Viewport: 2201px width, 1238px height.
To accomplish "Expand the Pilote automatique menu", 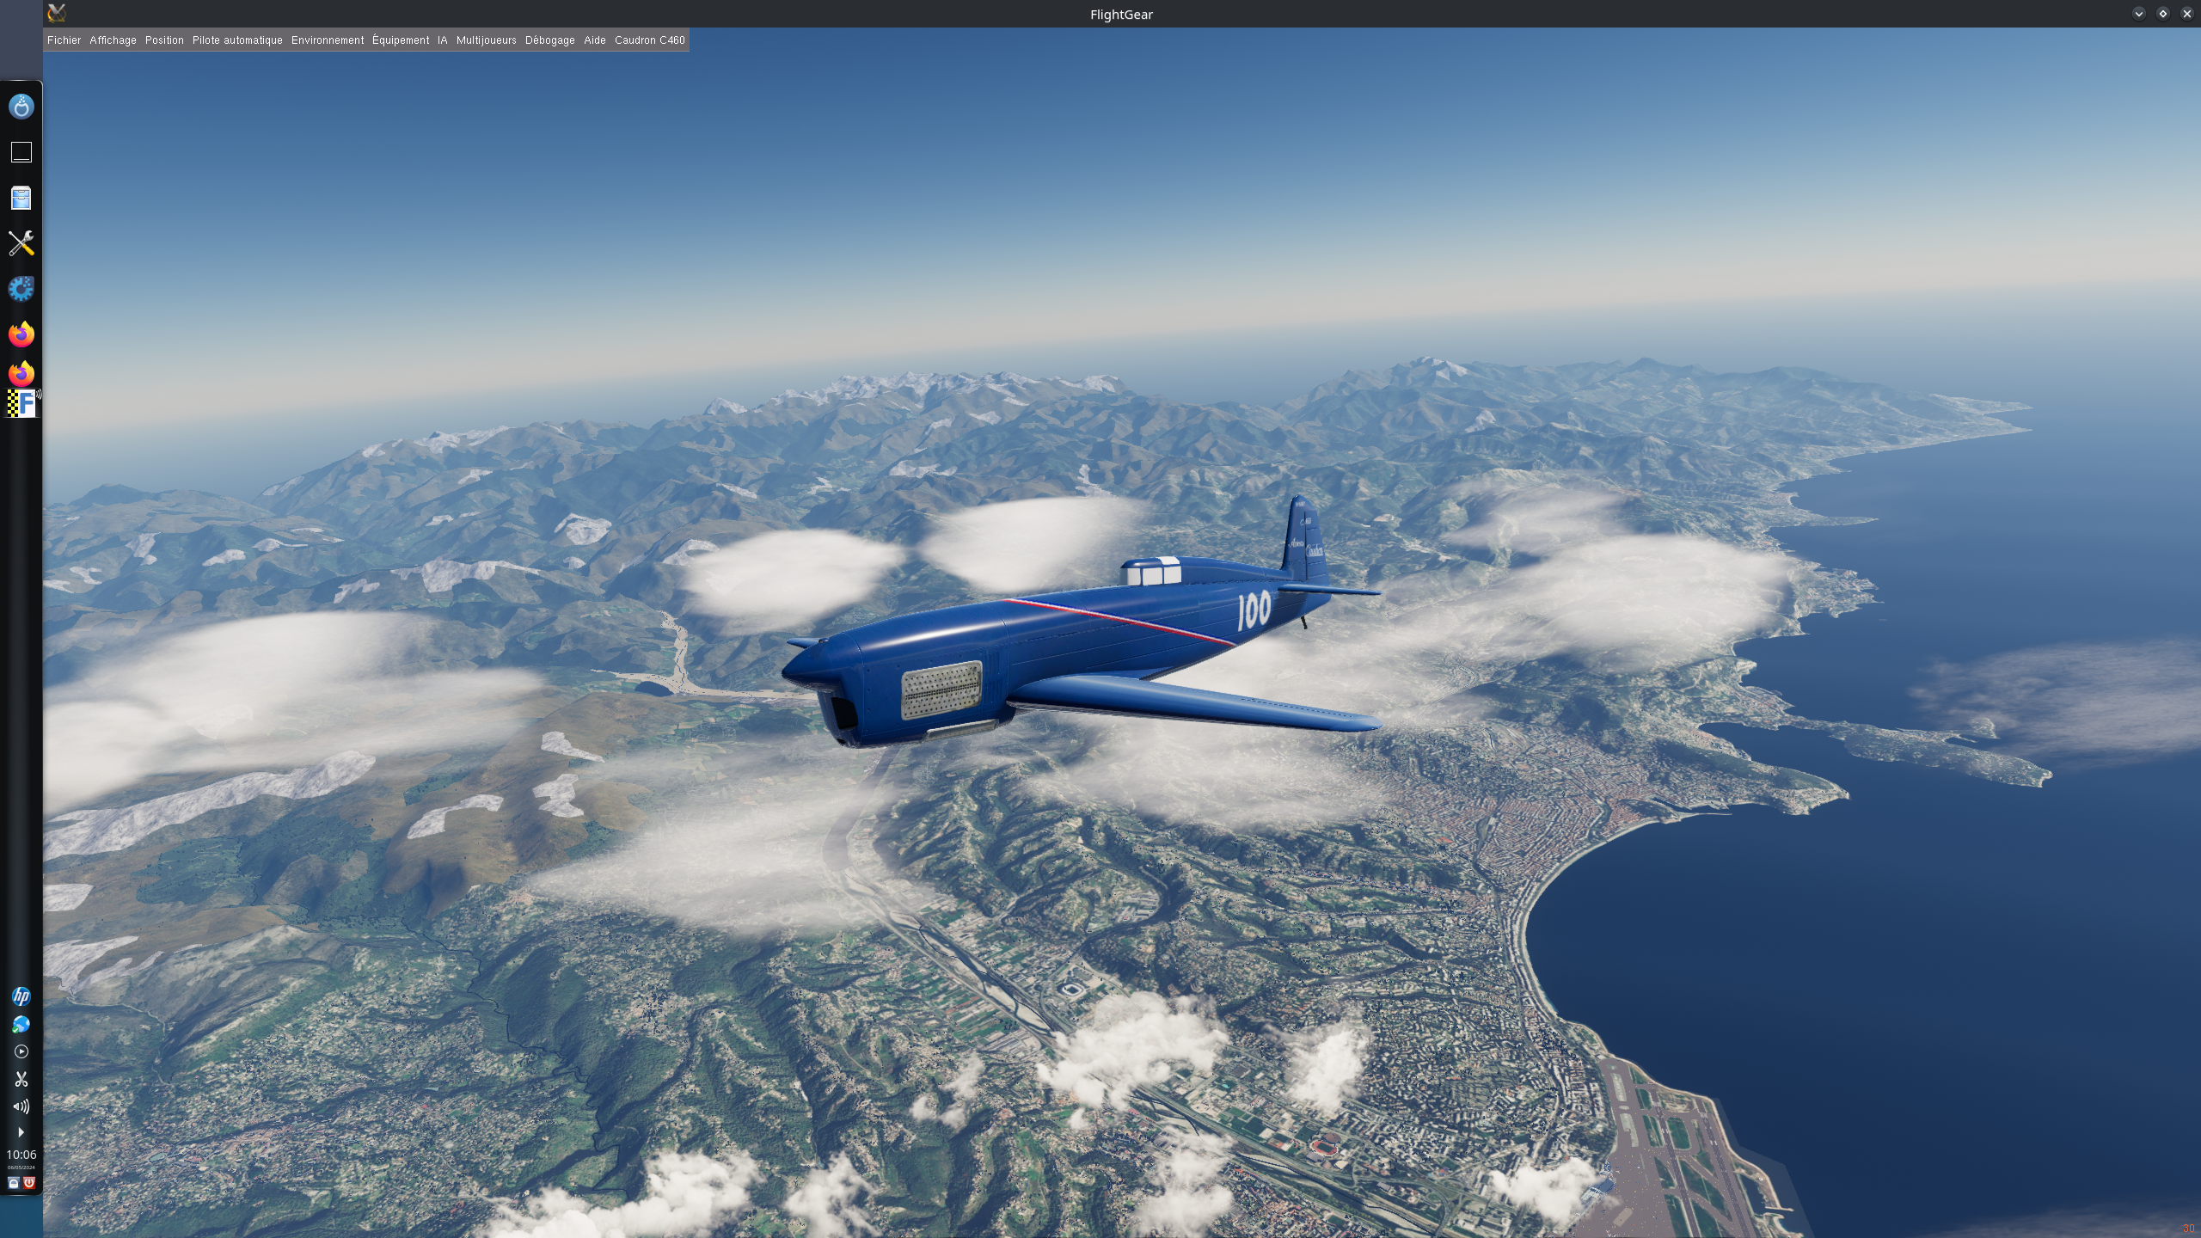I will pyautogui.click(x=237, y=40).
